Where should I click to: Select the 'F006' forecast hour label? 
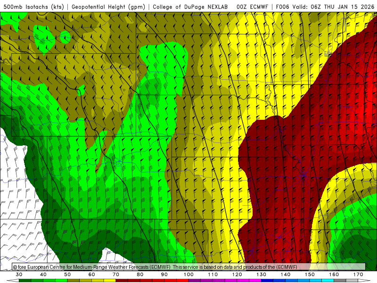tap(282, 7)
